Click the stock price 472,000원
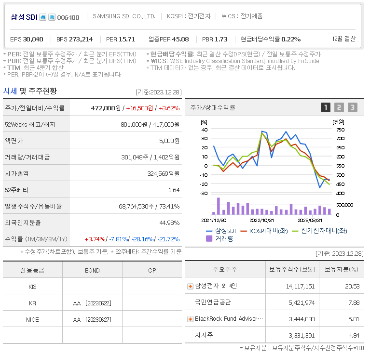370x354 pixels. 106,108
